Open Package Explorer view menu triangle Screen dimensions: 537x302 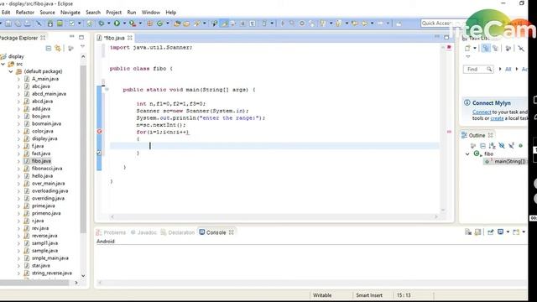82,47
